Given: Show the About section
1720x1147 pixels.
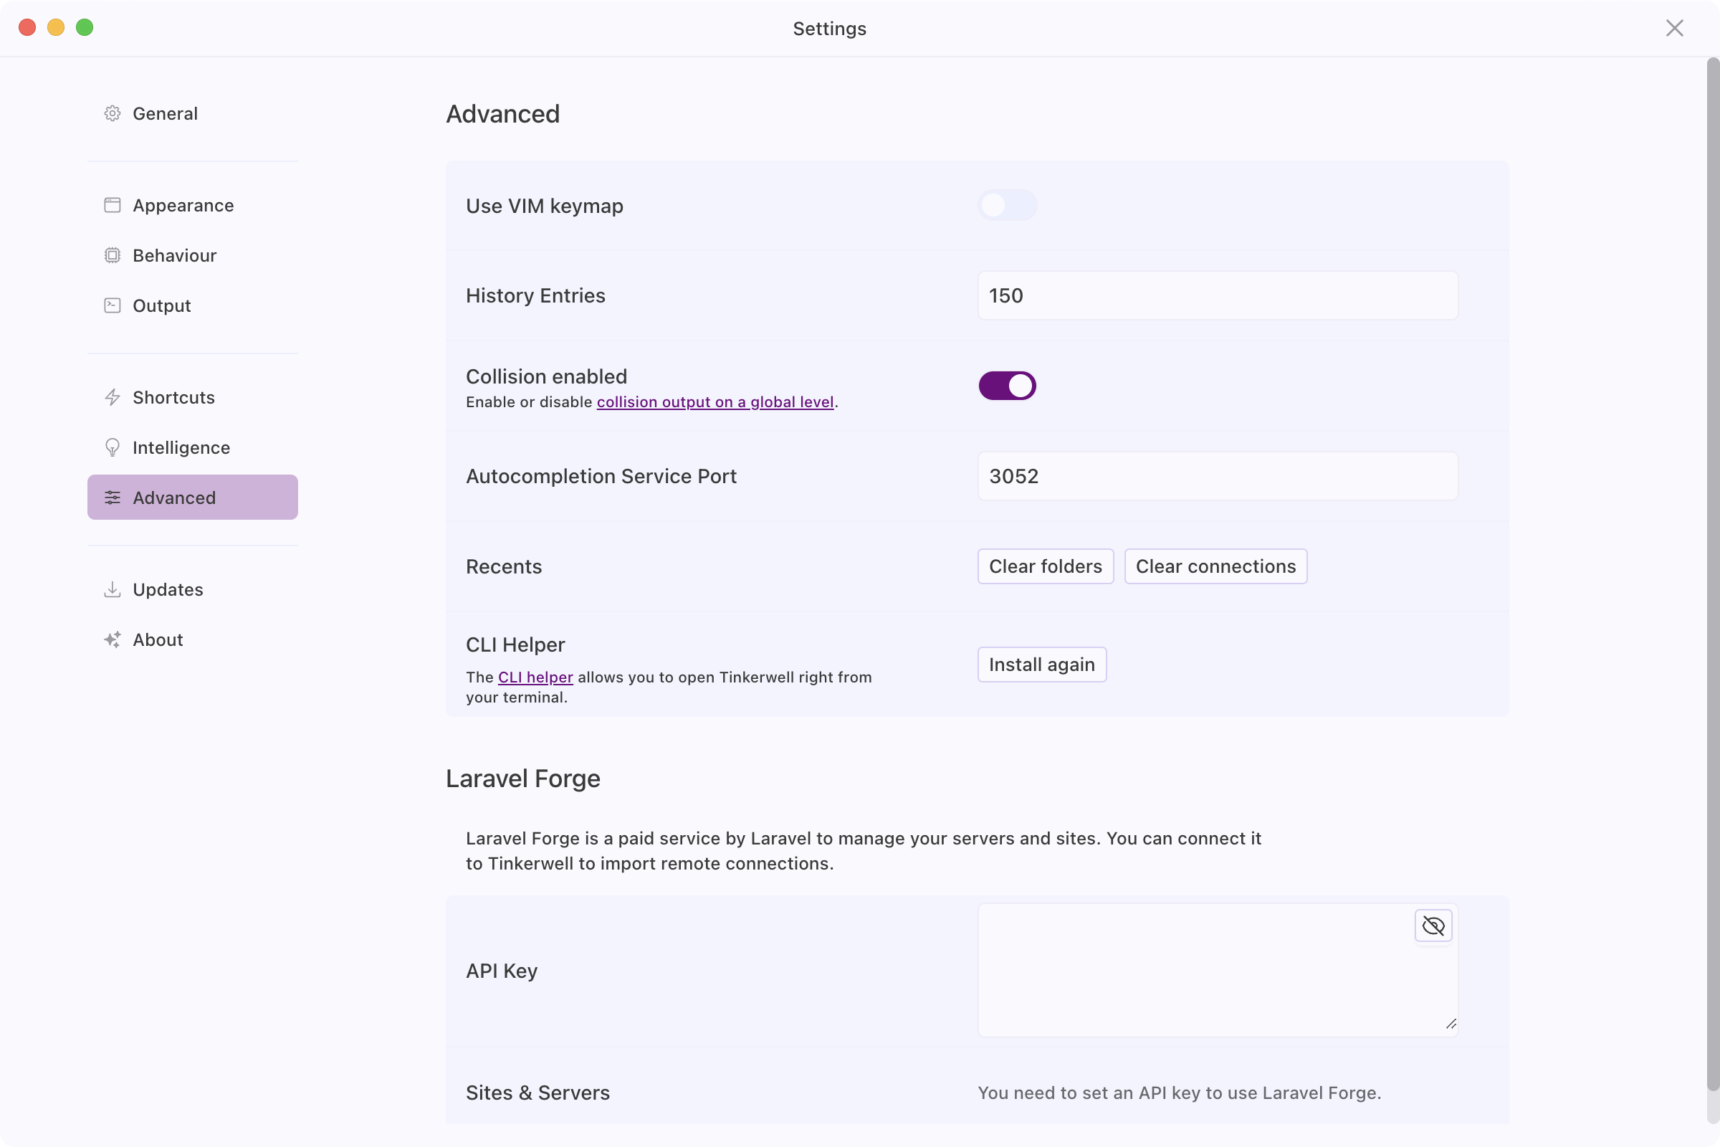Looking at the screenshot, I should point(193,639).
